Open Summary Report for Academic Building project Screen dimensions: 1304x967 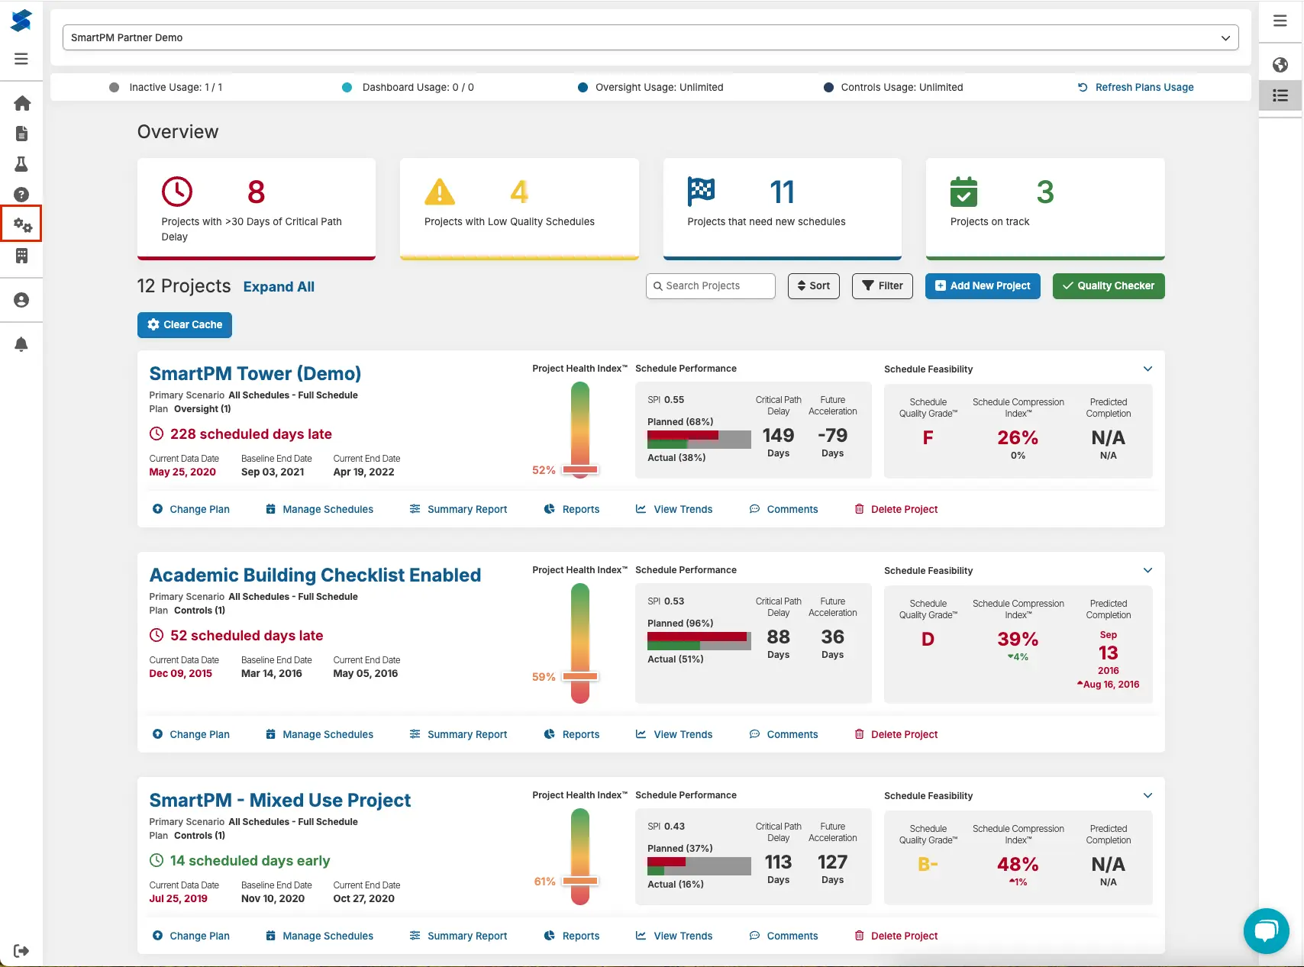tap(458, 734)
